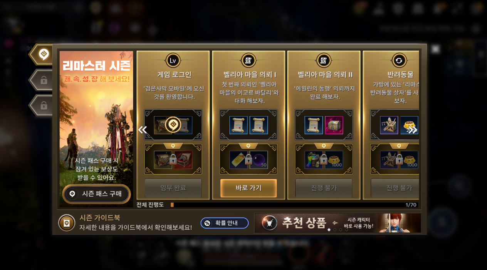Image resolution: width=487 pixels, height=270 pixels.
Task: Open the 추천 상품 banner
Action: (x=338, y=223)
